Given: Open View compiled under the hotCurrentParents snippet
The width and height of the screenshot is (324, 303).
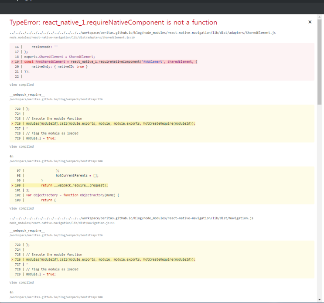Looking at the screenshot, I should pyautogui.click(x=21, y=208).
